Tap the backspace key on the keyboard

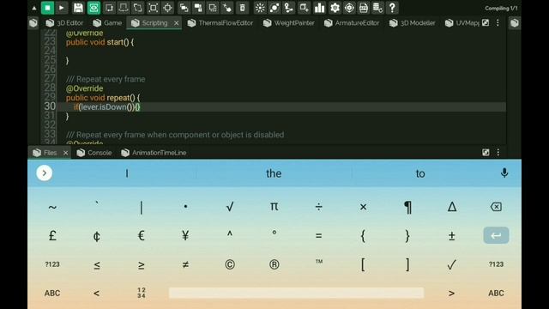click(x=496, y=207)
